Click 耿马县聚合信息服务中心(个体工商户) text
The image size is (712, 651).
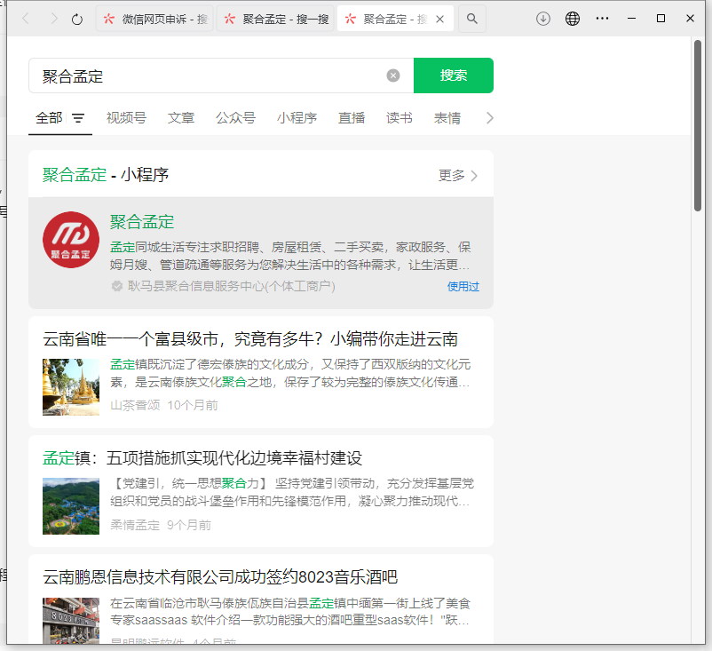[232, 286]
